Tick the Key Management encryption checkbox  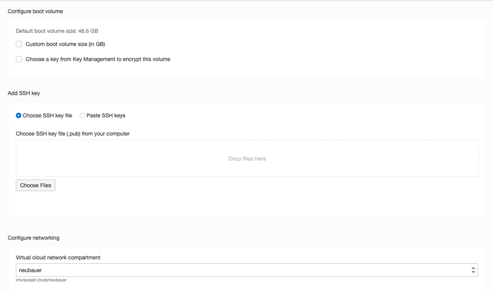coord(19,59)
